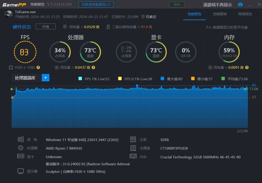The width and height of the screenshot is (262, 183).
Task: Switch to the 性能图表 tab
Action: click(220, 14)
